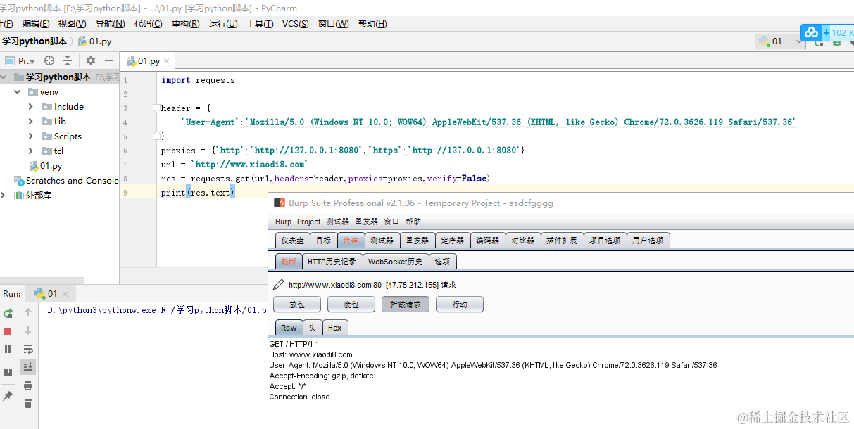The height and width of the screenshot is (429, 854).
Task: Open Burp's 用户选项 tab
Action: [x=648, y=241]
